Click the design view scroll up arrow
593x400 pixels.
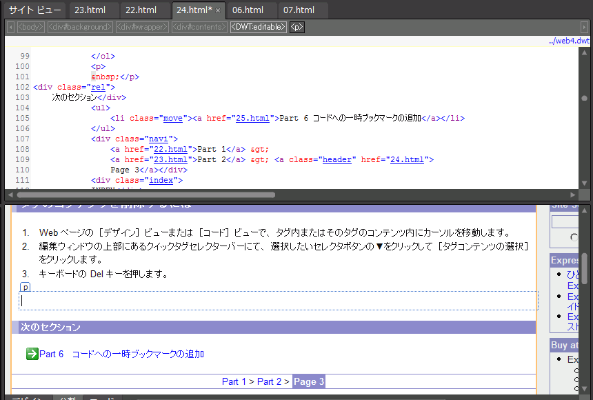(584, 210)
